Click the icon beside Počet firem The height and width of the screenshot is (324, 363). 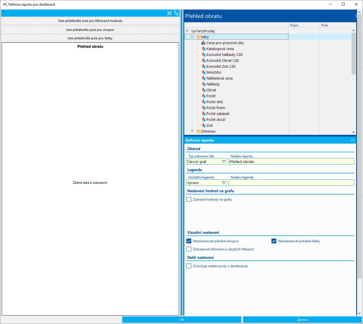[x=203, y=108]
